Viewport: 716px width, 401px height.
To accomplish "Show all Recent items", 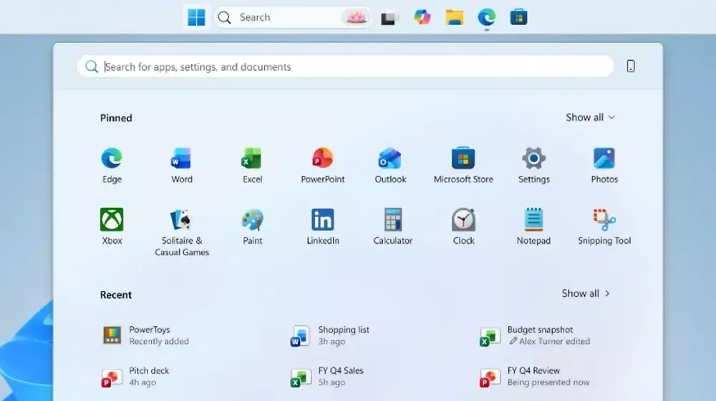I will [586, 294].
